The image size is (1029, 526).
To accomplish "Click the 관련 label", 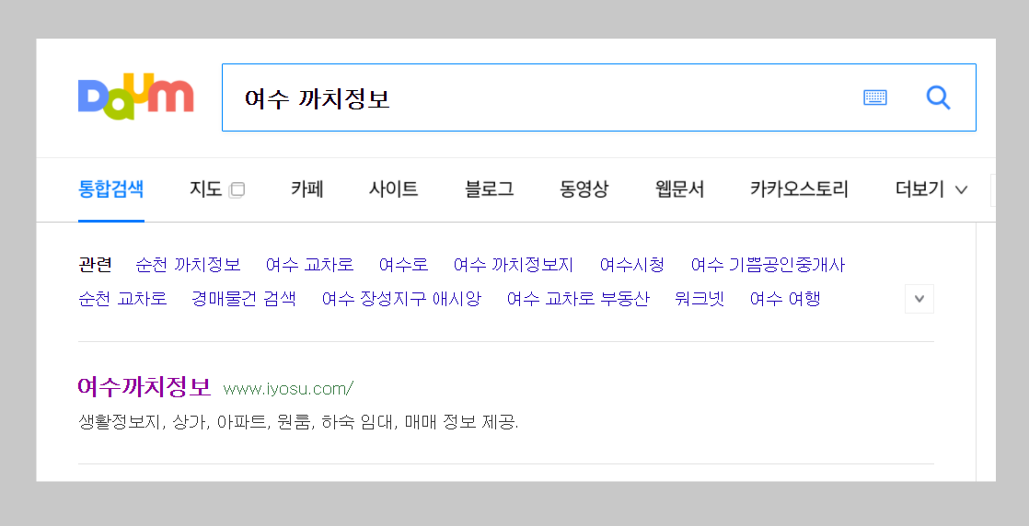I will [95, 265].
